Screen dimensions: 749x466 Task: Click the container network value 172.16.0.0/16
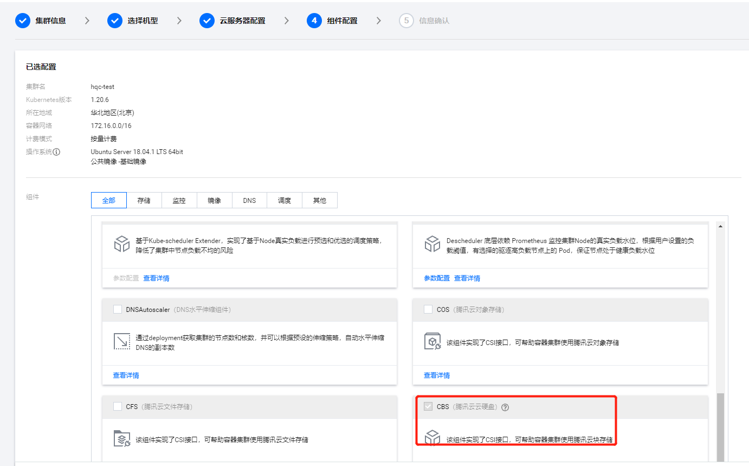click(111, 126)
